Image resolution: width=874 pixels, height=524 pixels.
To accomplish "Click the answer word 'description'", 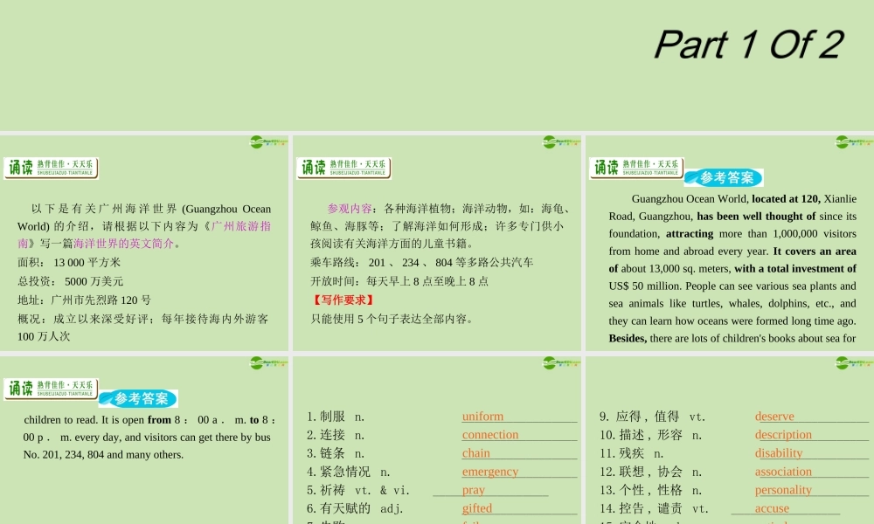I will click(x=783, y=434).
